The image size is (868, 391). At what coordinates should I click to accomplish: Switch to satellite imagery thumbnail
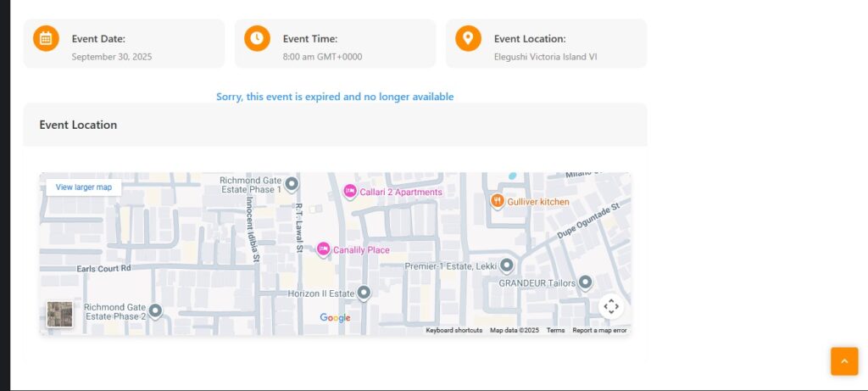[x=59, y=315]
